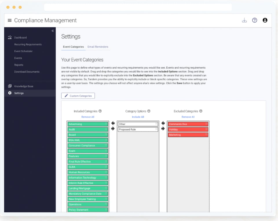Open Dashboard in the sidebar
Image resolution: width=278 pixels, height=221 pixels.
coord(20,38)
